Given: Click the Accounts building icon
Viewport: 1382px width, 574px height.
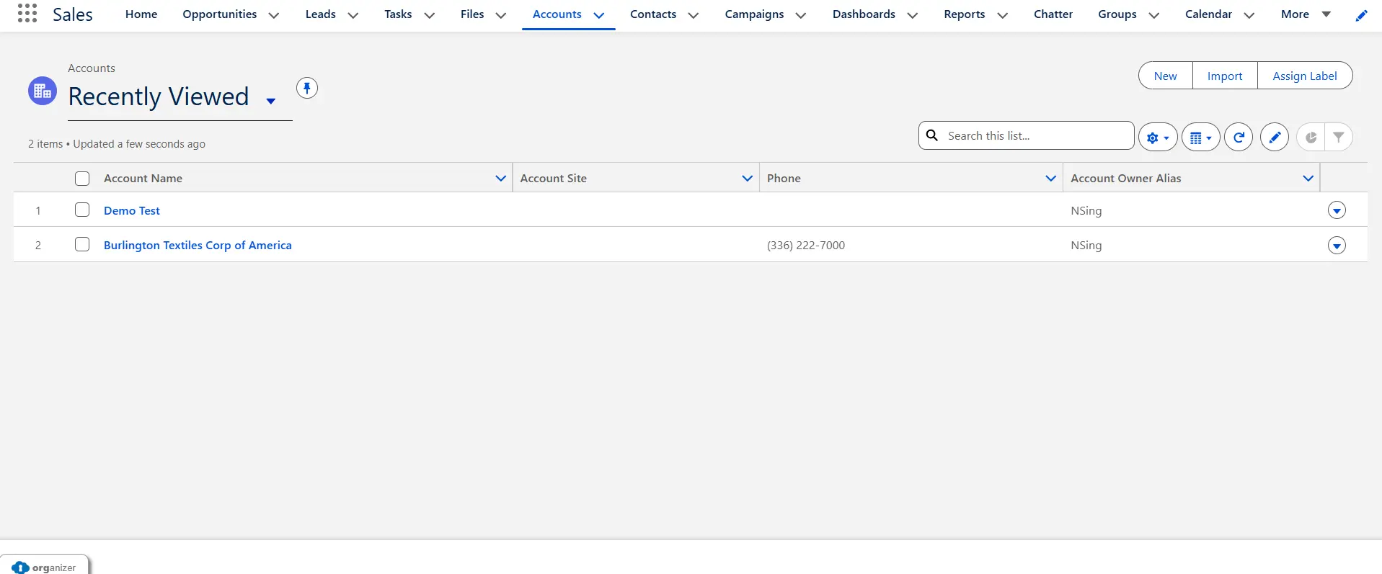Looking at the screenshot, I should tap(43, 91).
